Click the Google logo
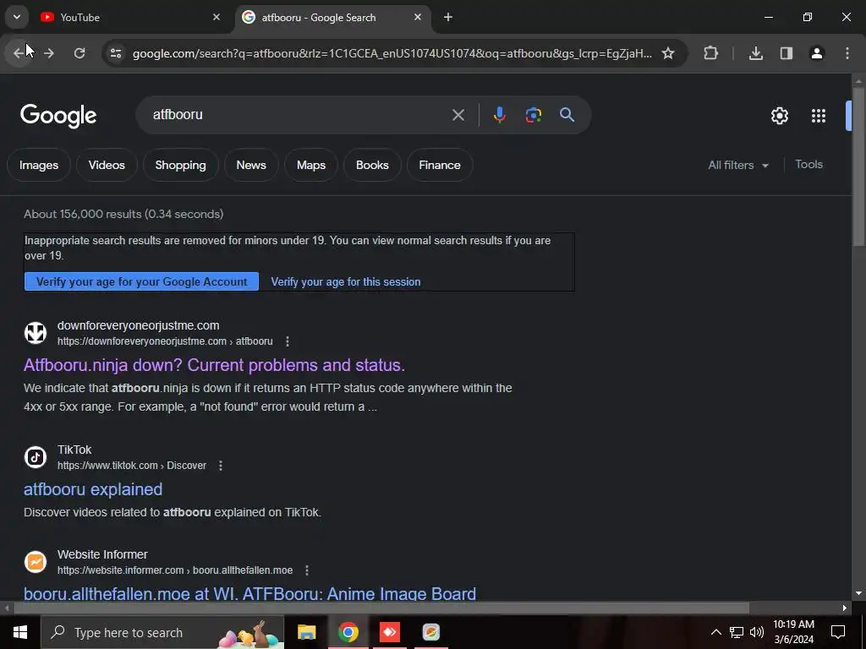This screenshot has height=649, width=866. 58,116
